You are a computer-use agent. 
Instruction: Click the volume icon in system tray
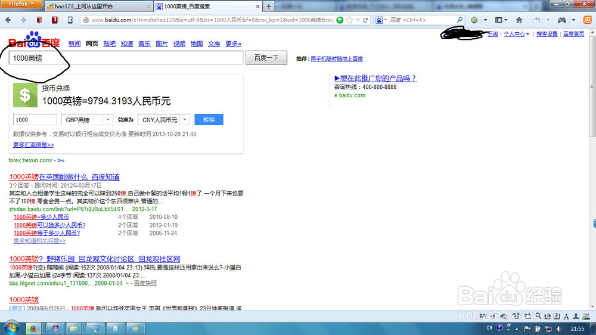[559, 328]
